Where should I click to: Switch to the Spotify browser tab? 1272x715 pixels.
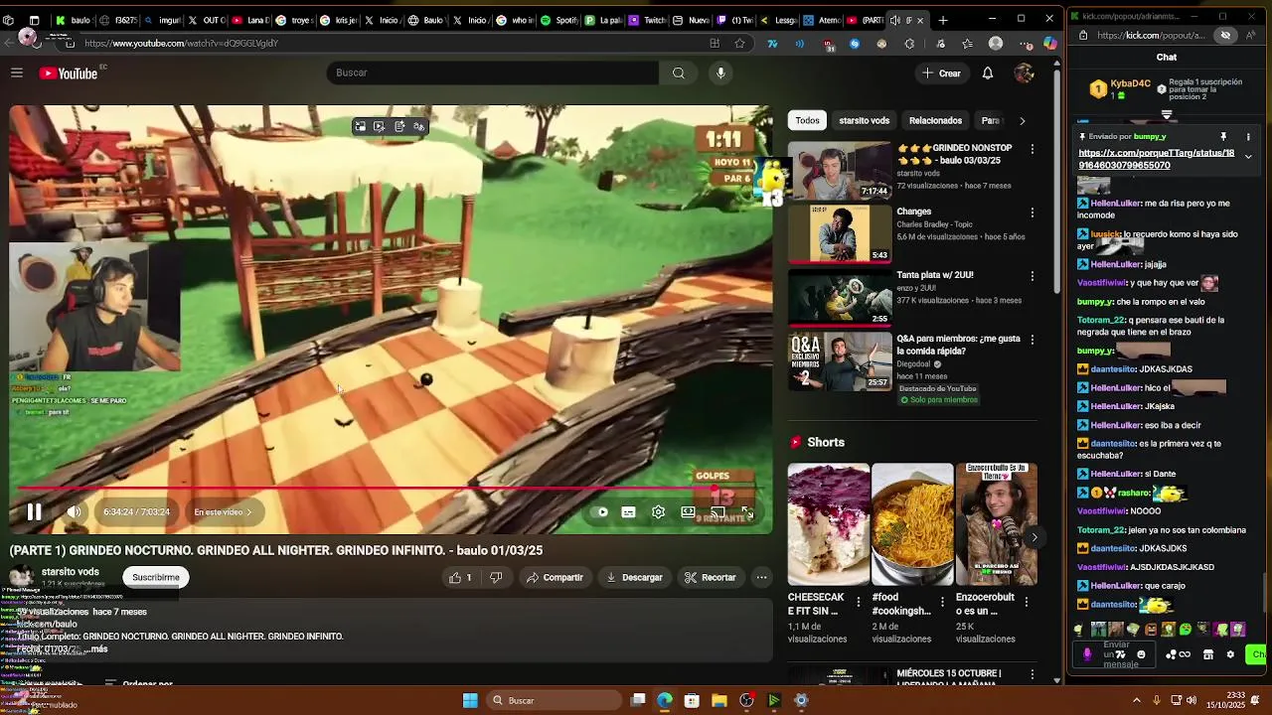click(x=560, y=20)
